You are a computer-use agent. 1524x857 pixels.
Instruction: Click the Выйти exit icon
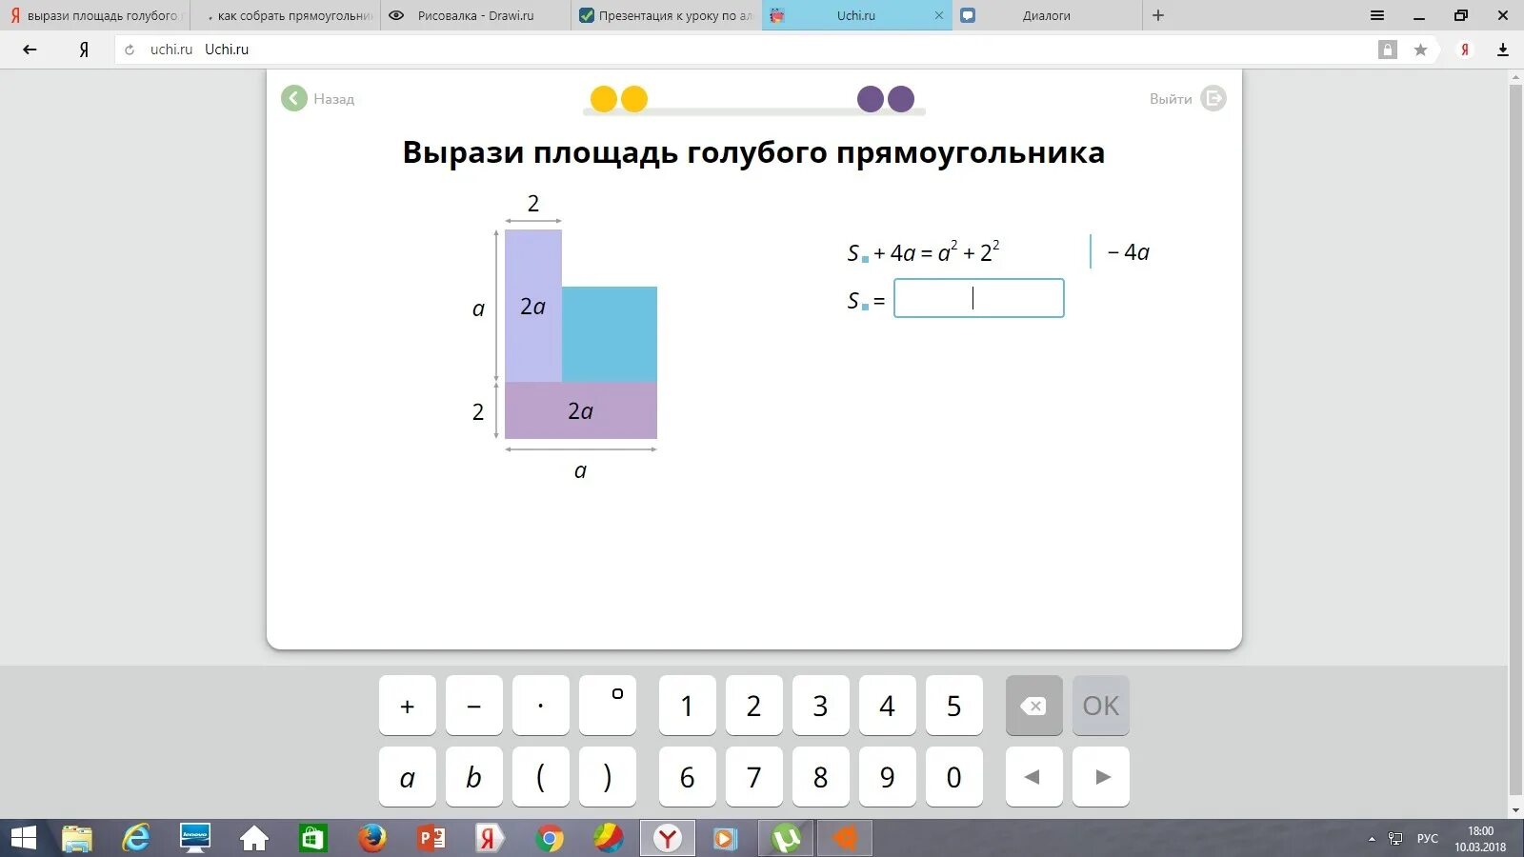click(x=1213, y=98)
